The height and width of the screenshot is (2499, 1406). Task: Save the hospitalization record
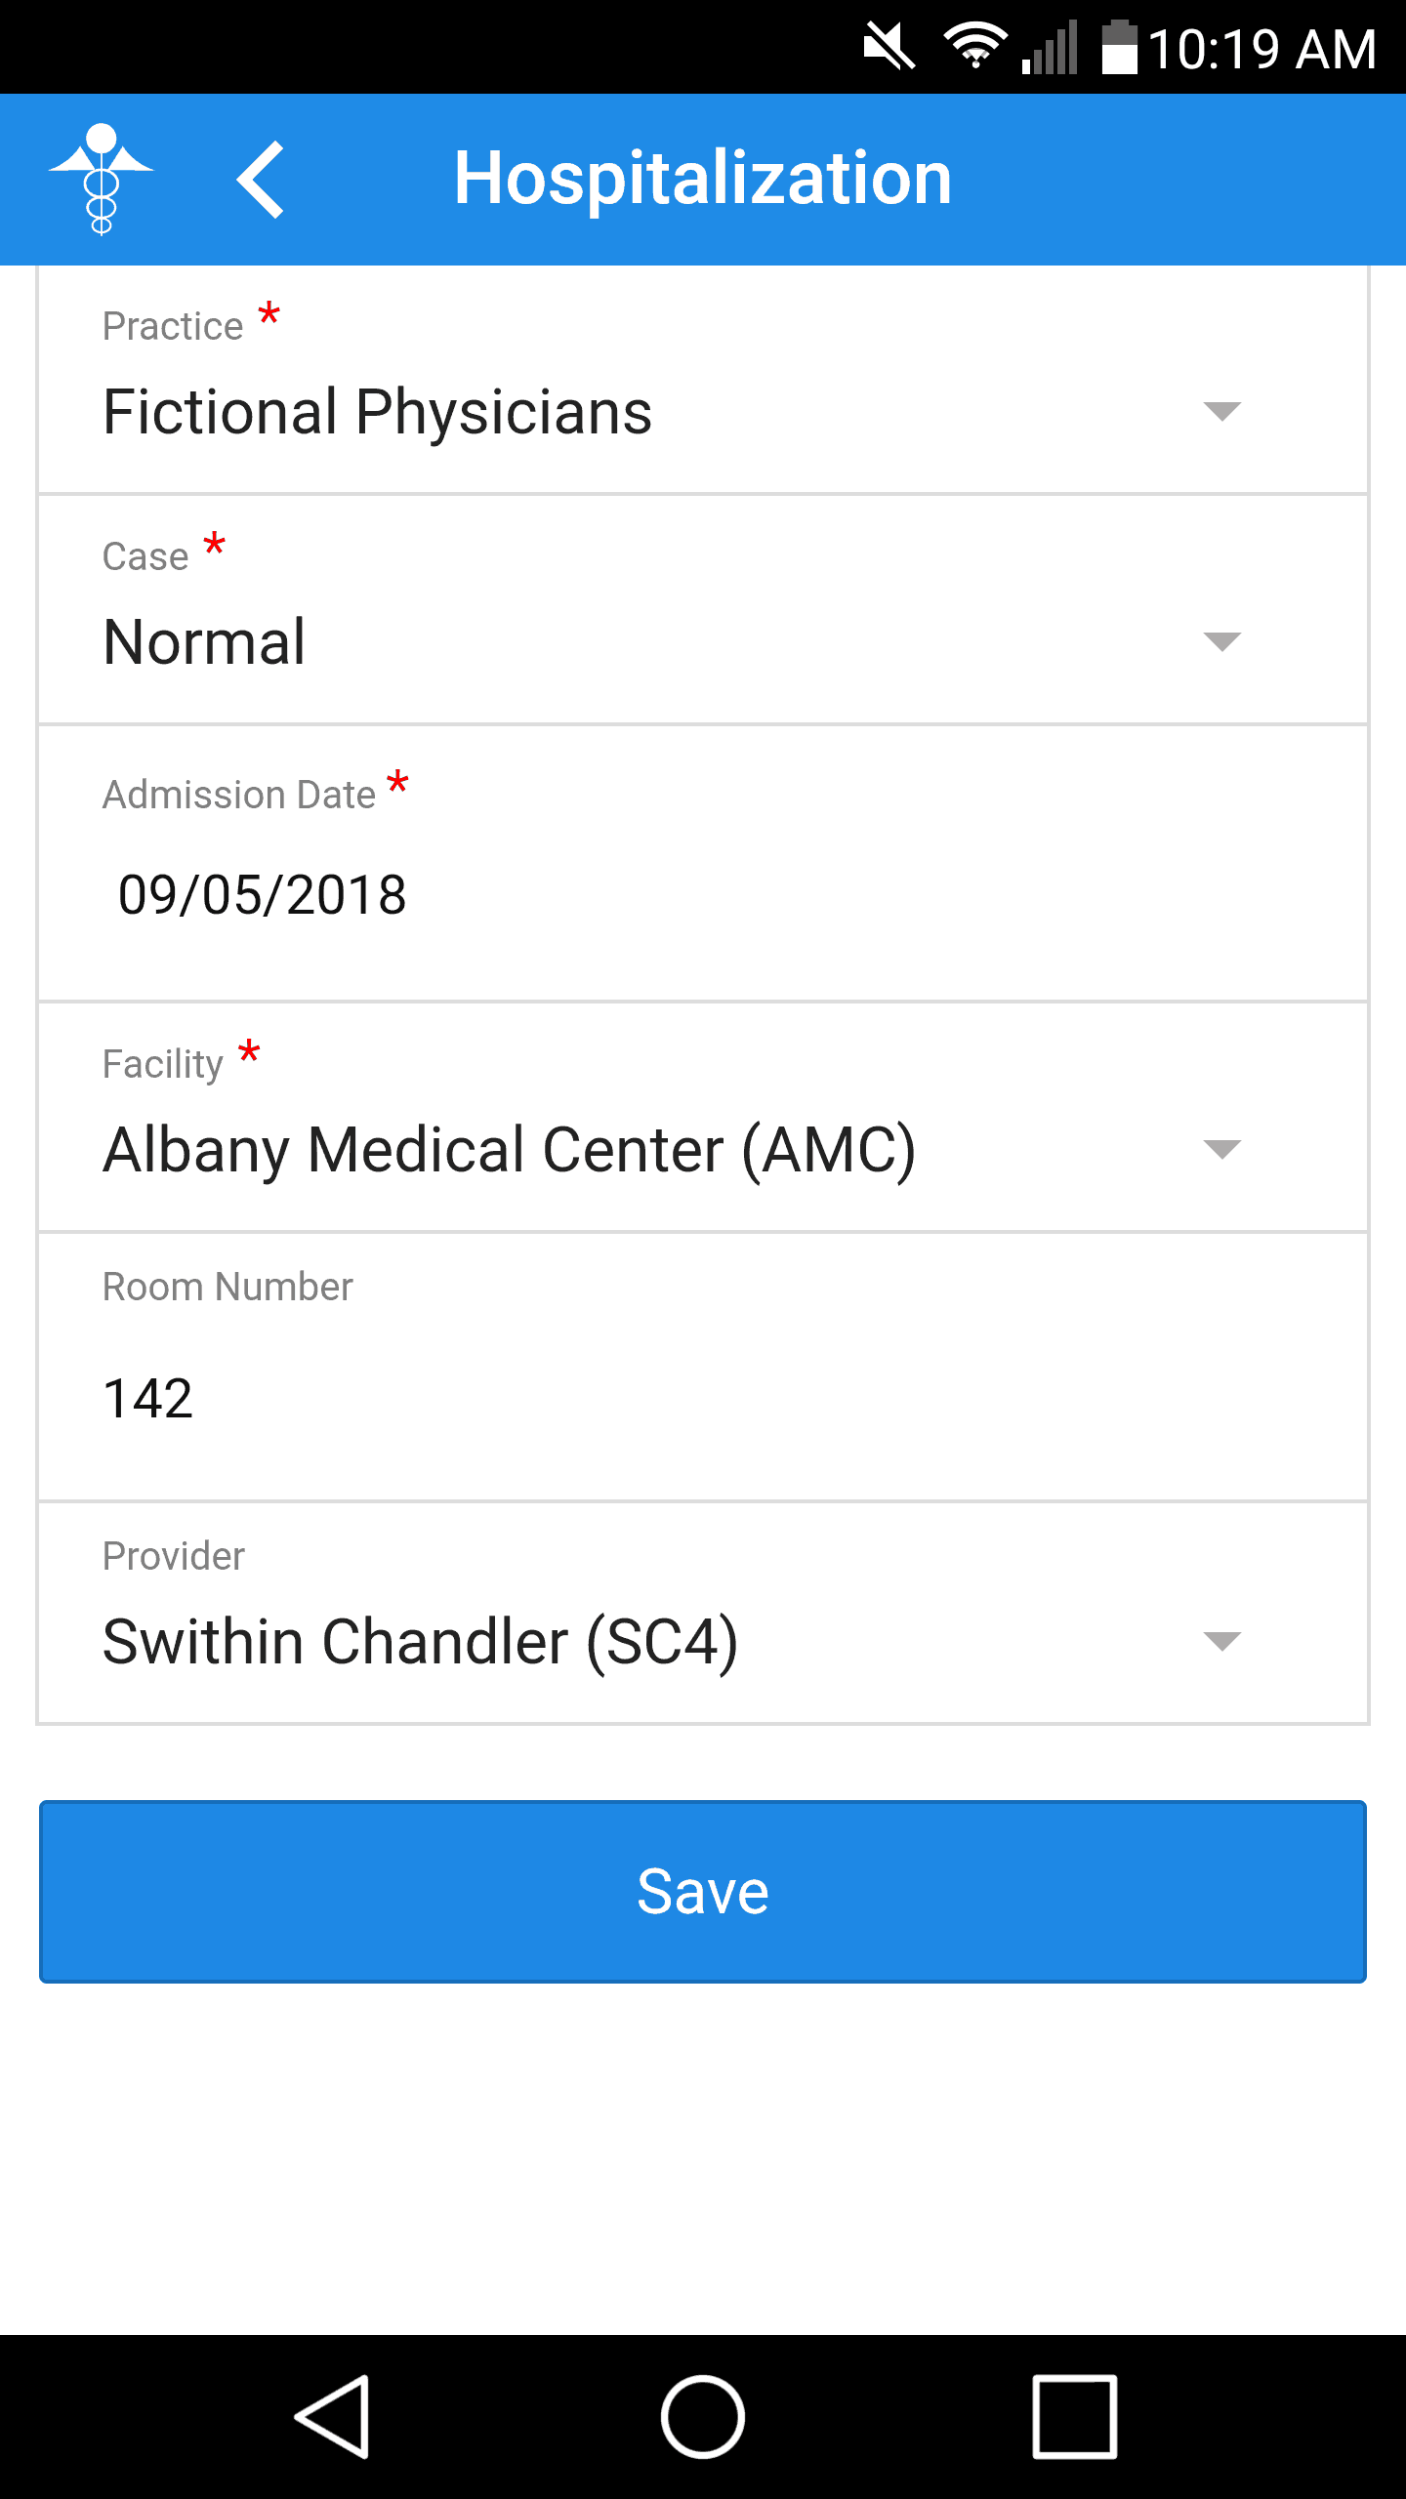tap(703, 1891)
